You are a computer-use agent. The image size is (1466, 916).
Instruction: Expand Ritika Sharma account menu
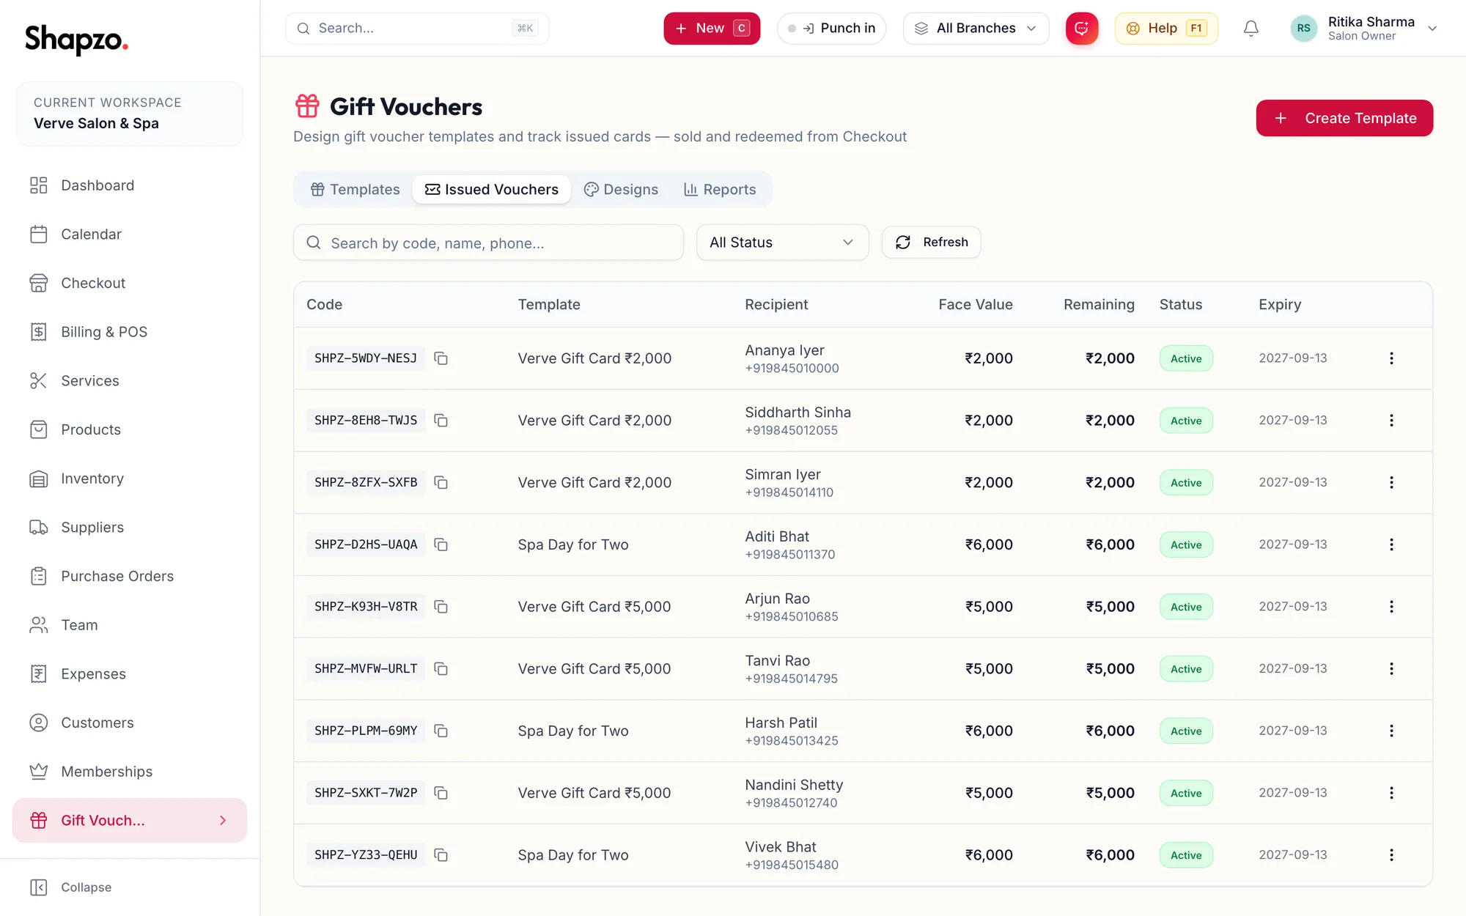[1364, 29]
